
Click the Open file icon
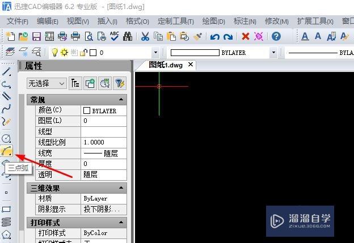coord(23,36)
